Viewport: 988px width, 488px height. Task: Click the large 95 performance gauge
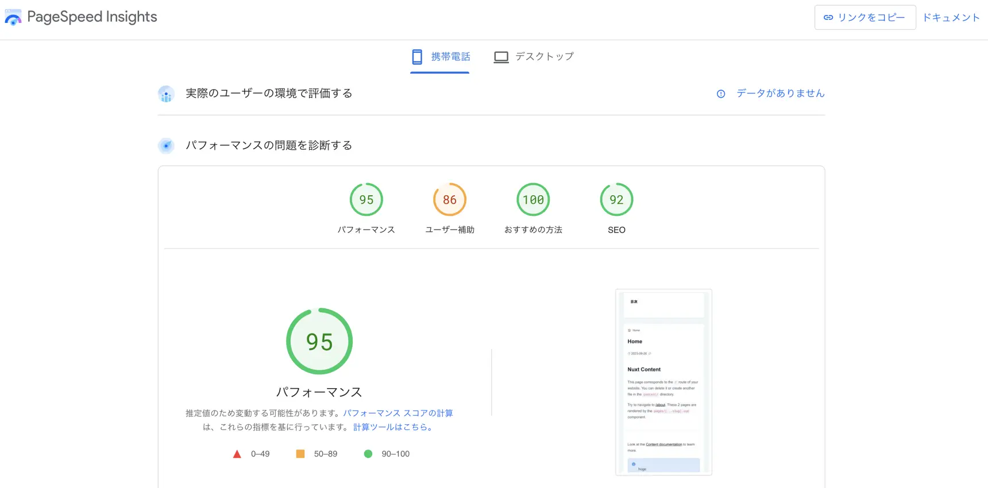319,341
